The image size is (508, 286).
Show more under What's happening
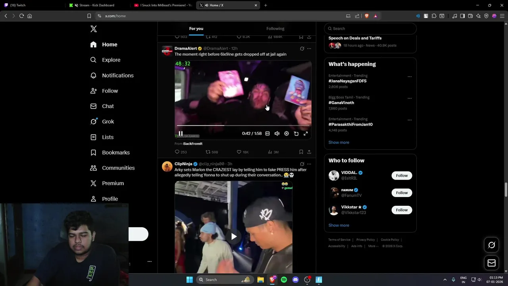tap(339, 143)
